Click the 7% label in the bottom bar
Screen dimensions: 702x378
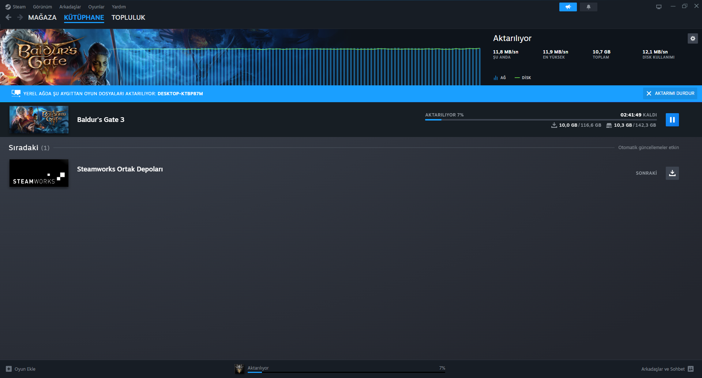point(442,368)
